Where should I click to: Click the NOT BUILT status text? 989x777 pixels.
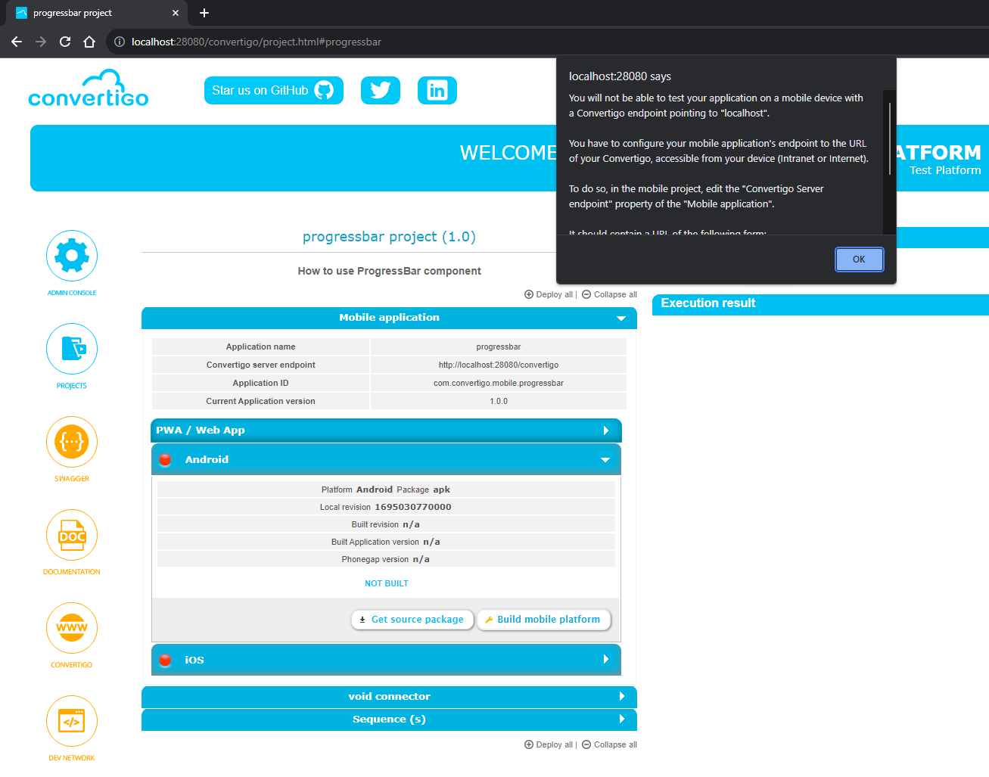click(387, 583)
